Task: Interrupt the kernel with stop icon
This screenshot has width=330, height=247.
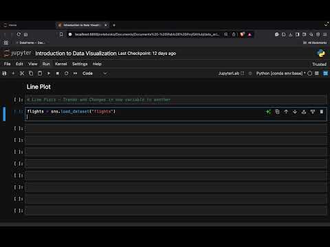Action: (x=58, y=73)
